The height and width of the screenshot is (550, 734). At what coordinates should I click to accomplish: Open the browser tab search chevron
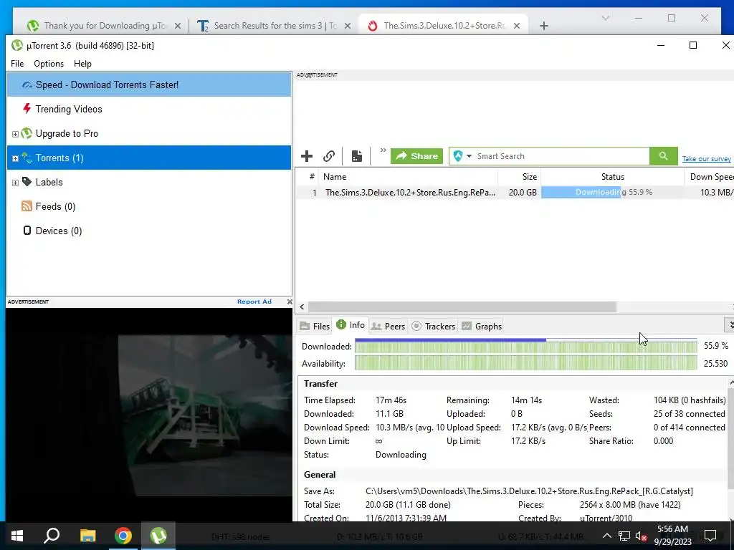[x=605, y=18]
